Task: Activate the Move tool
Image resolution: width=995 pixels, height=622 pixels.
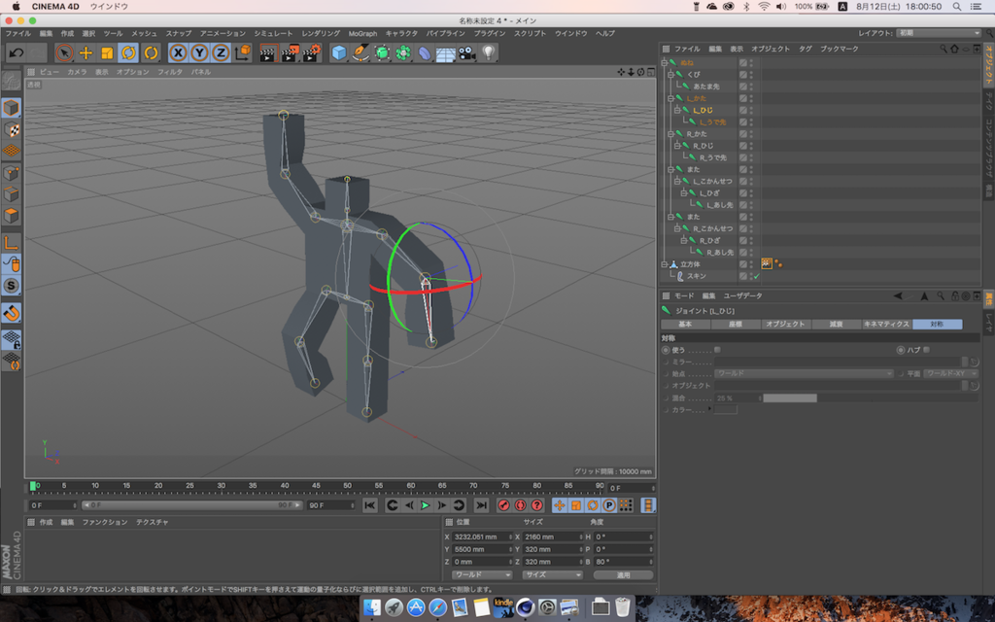Action: point(86,52)
